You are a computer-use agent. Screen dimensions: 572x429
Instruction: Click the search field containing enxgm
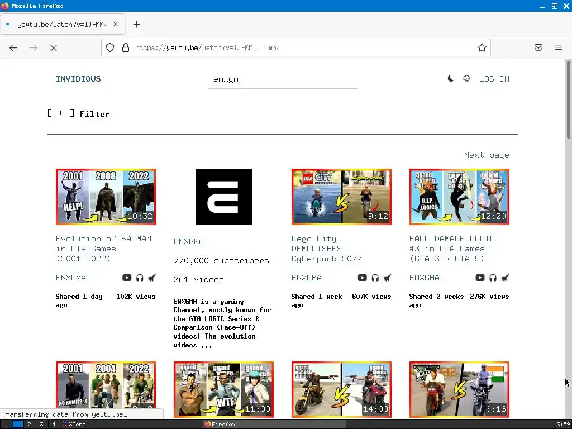pyautogui.click(x=283, y=79)
